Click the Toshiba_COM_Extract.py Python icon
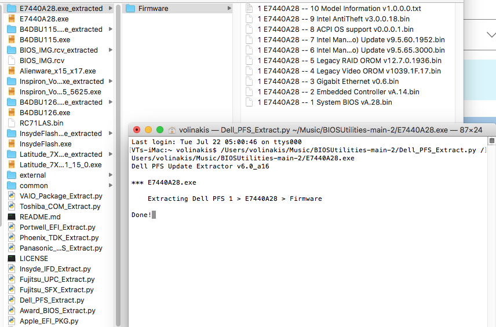Viewport: 496px width, 327px height. [12, 207]
